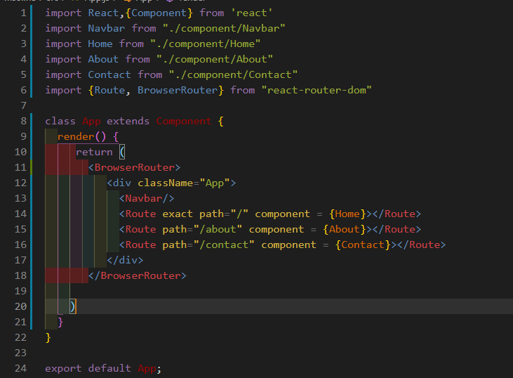Click line number 1 in the gutter
The width and height of the screenshot is (513, 378).
coord(23,13)
